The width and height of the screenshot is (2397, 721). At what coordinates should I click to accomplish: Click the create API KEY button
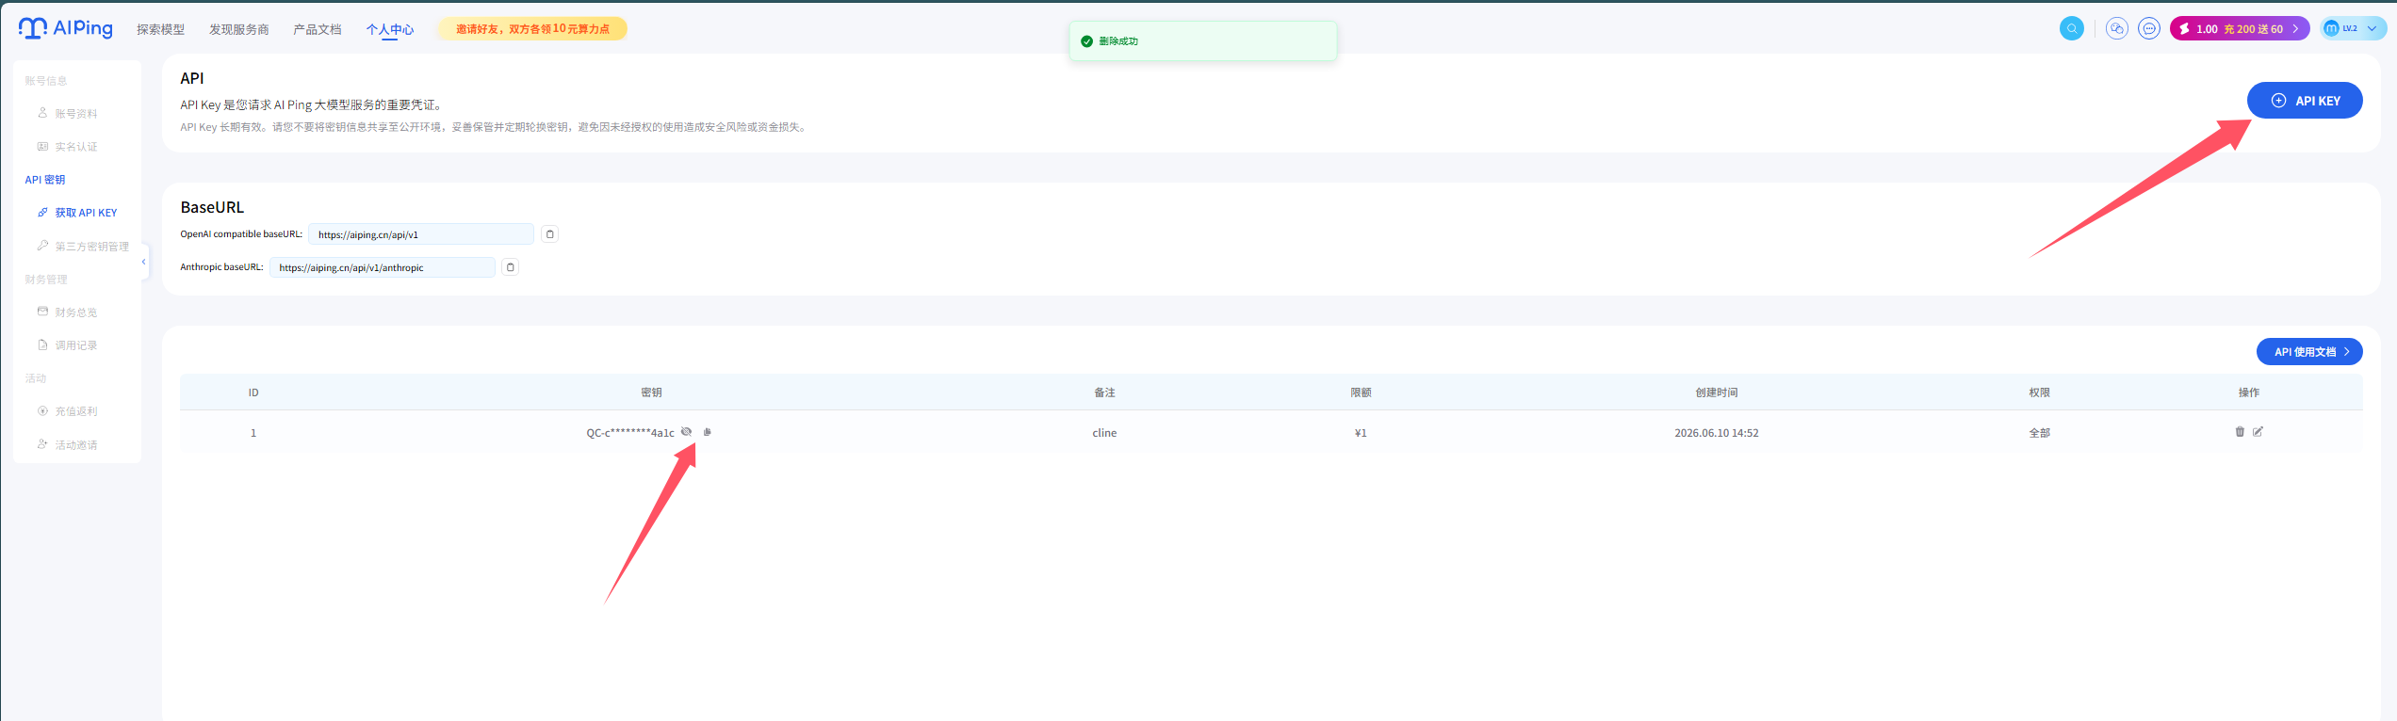tap(2305, 101)
